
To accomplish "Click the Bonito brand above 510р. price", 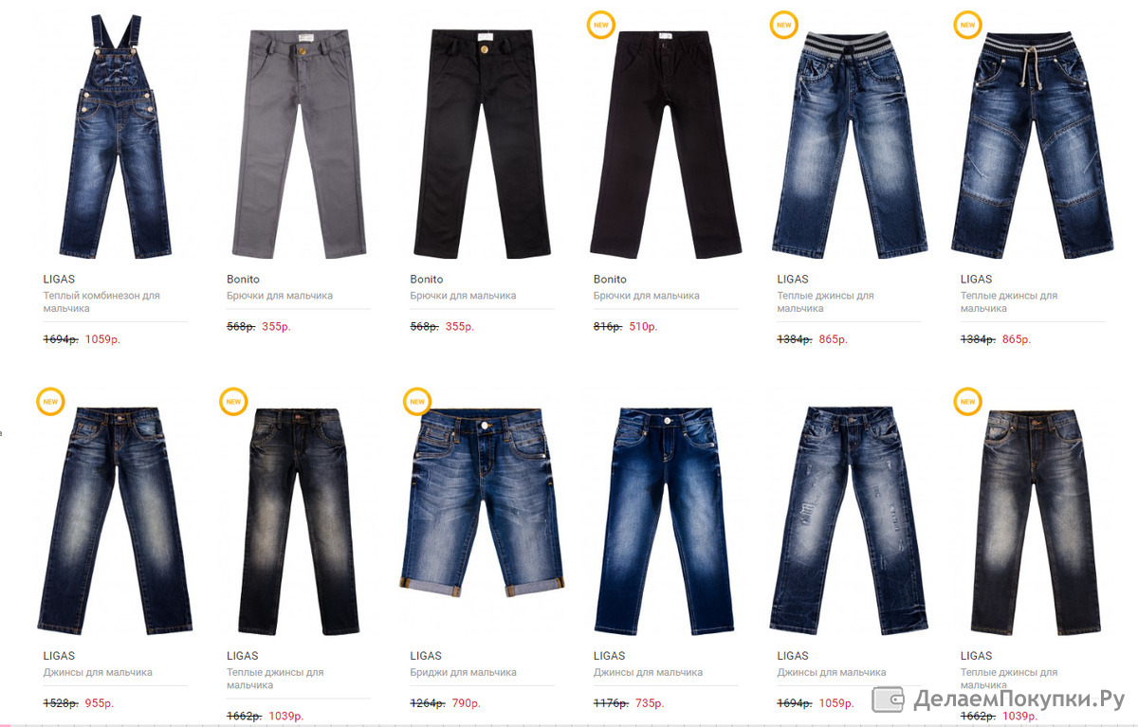I will point(610,280).
